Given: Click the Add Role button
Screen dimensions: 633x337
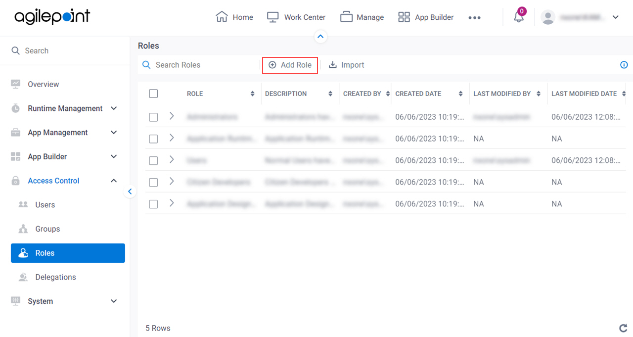Looking at the screenshot, I should pyautogui.click(x=290, y=65).
